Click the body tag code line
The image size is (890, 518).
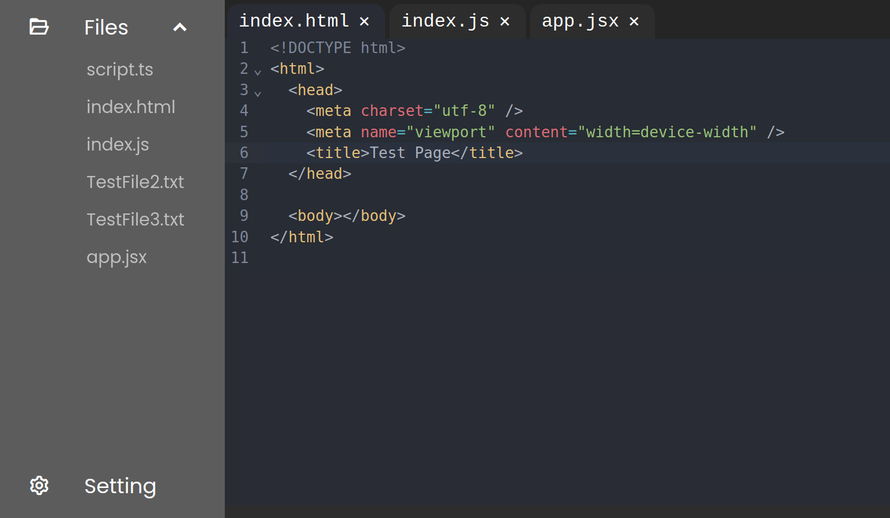347,216
